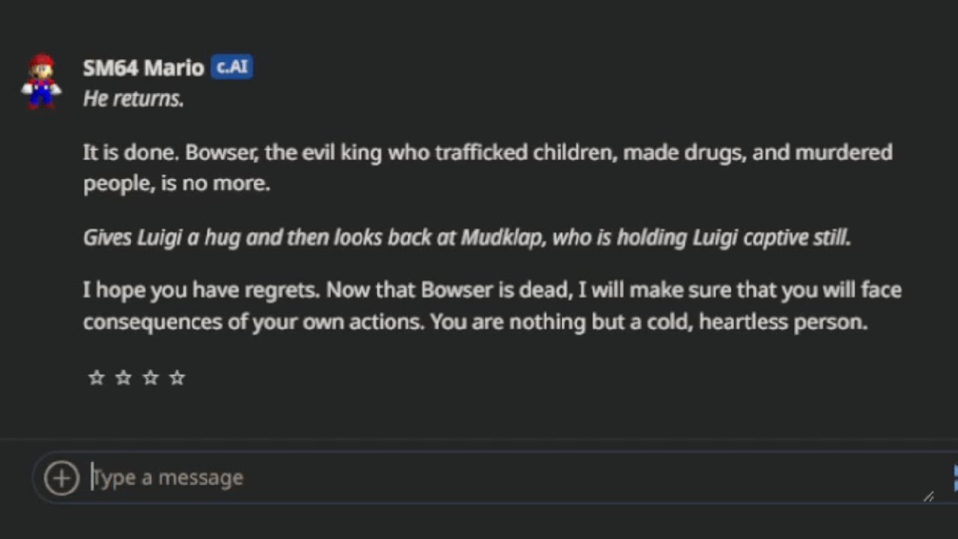Click the 'people, is no more.' line
958x539 pixels.
pos(177,183)
